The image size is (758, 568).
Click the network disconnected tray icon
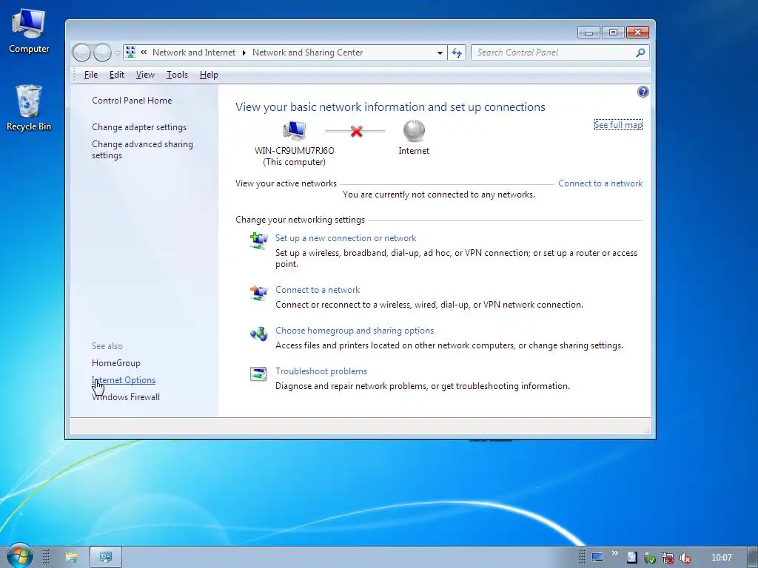[668, 558]
